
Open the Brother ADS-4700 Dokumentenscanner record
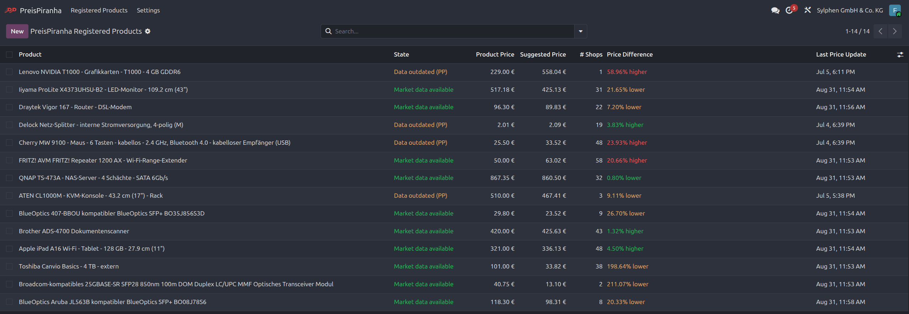(74, 231)
